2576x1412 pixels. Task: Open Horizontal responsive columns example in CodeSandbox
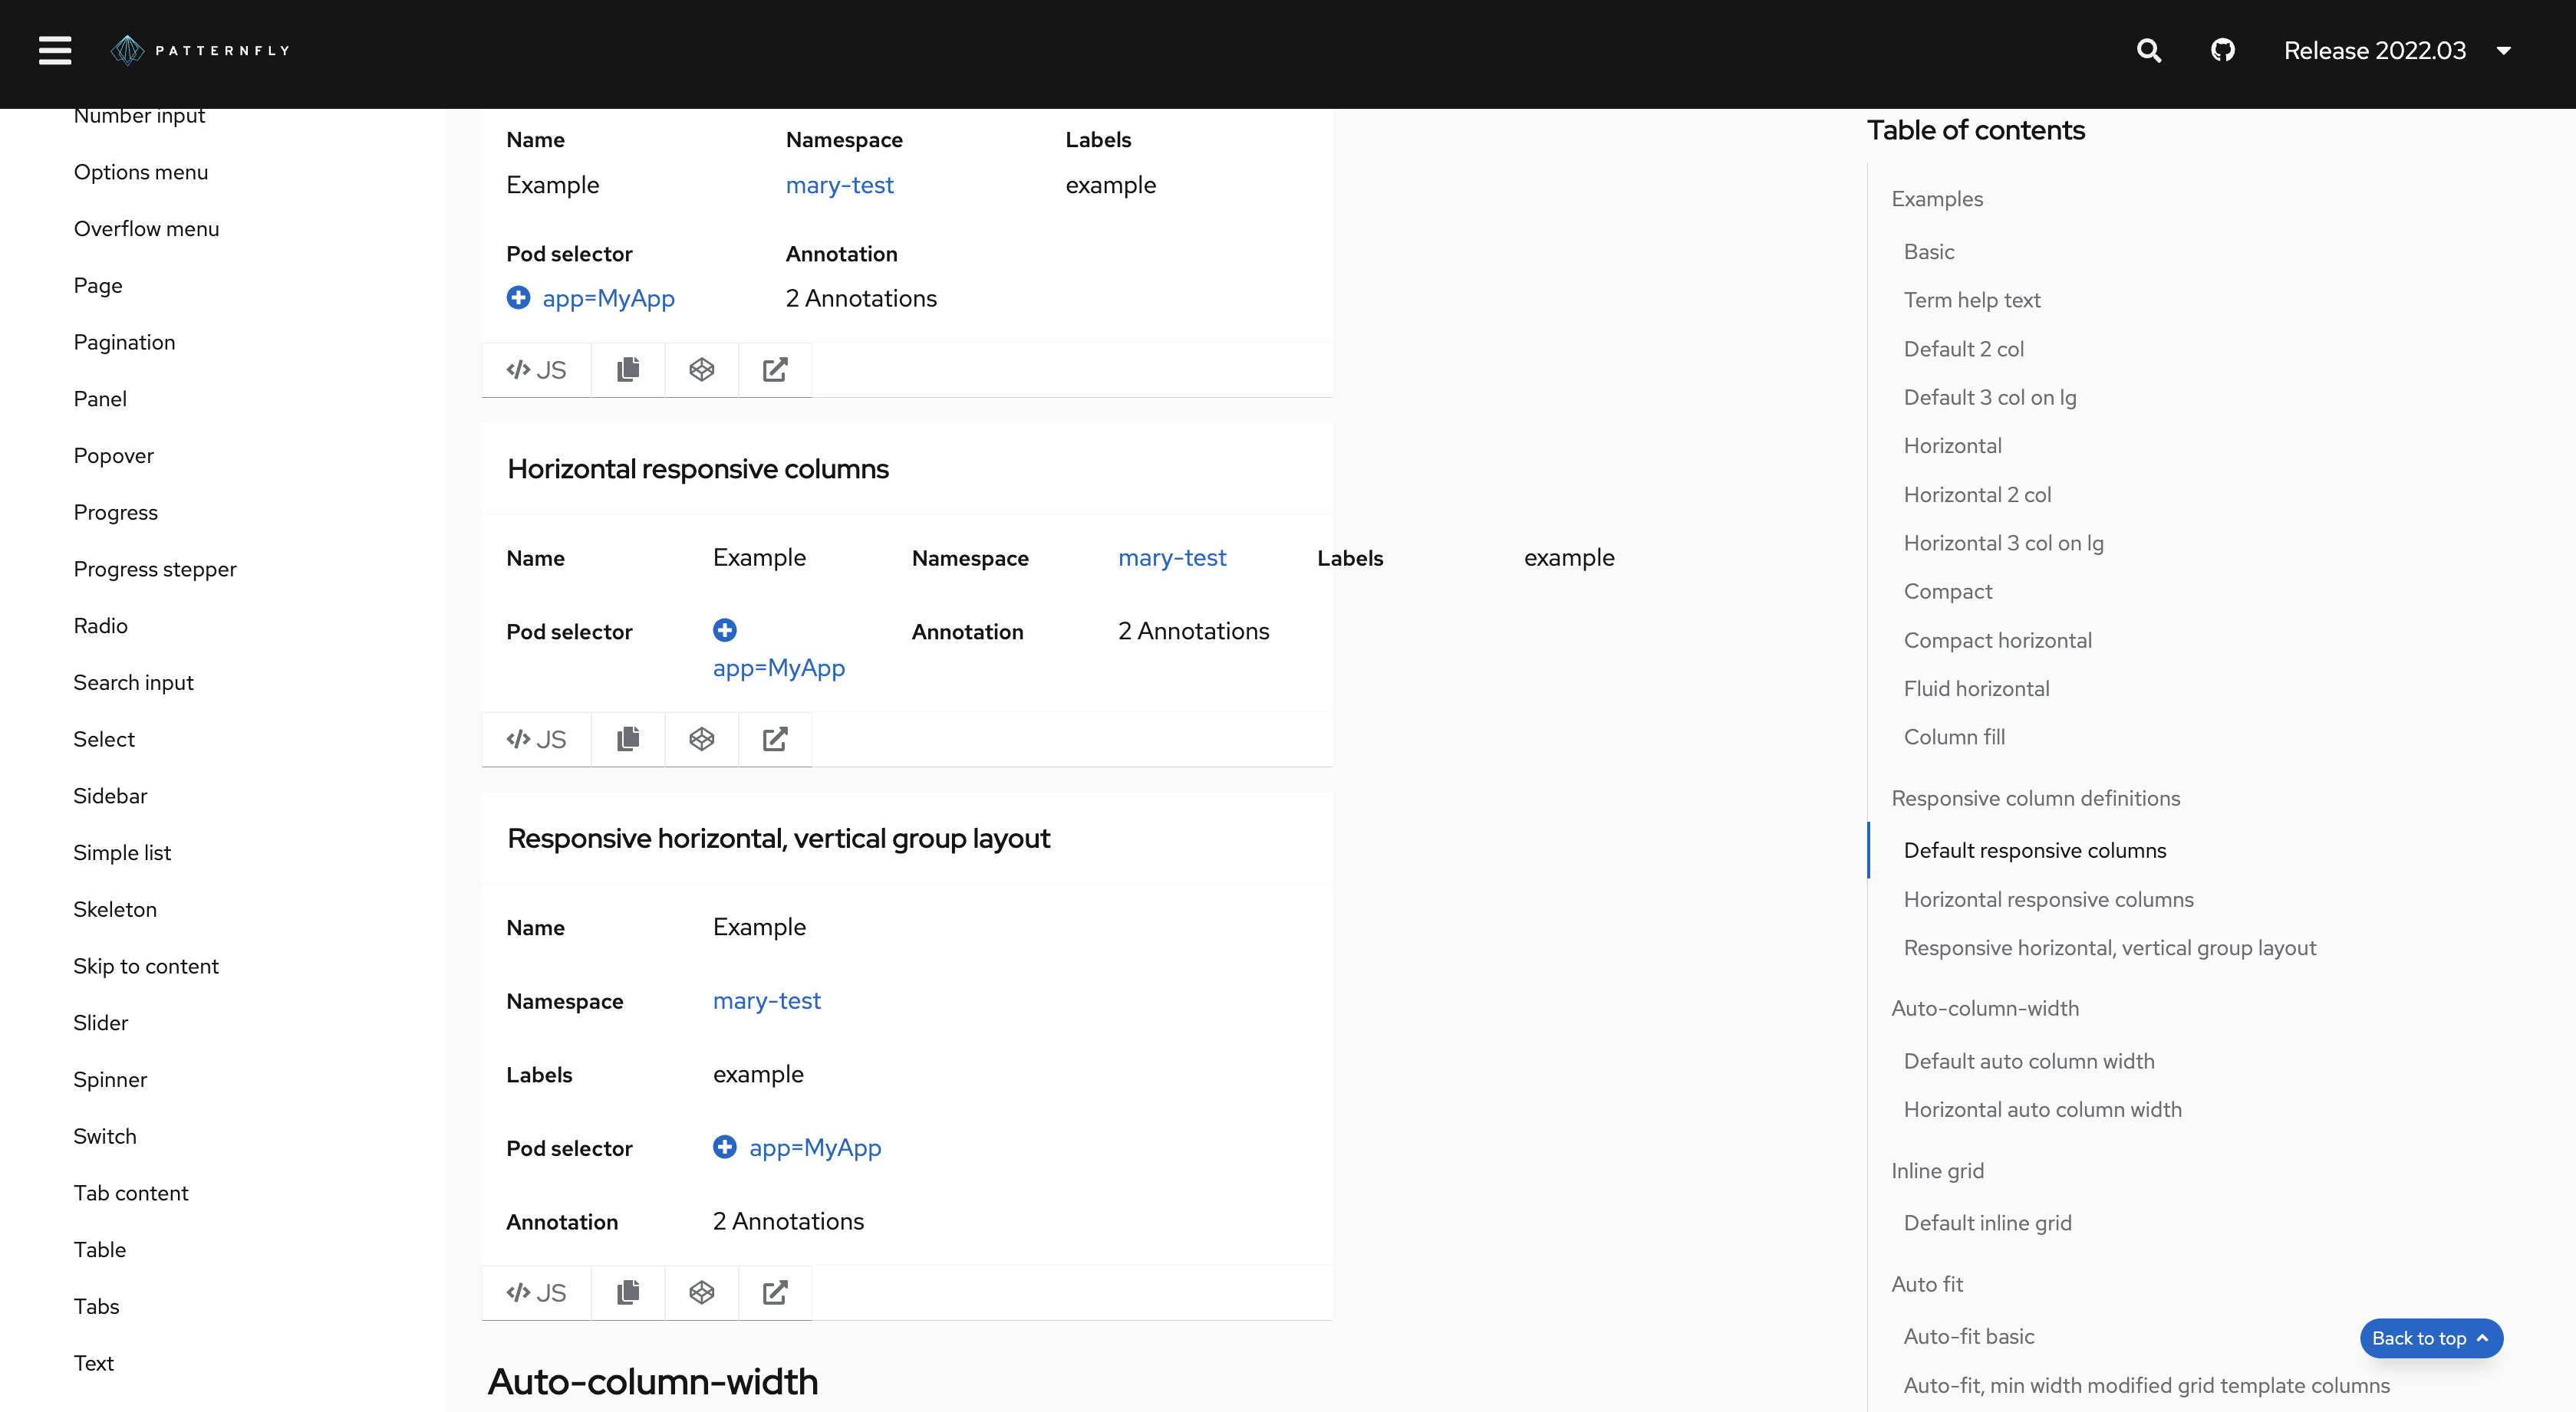point(701,738)
